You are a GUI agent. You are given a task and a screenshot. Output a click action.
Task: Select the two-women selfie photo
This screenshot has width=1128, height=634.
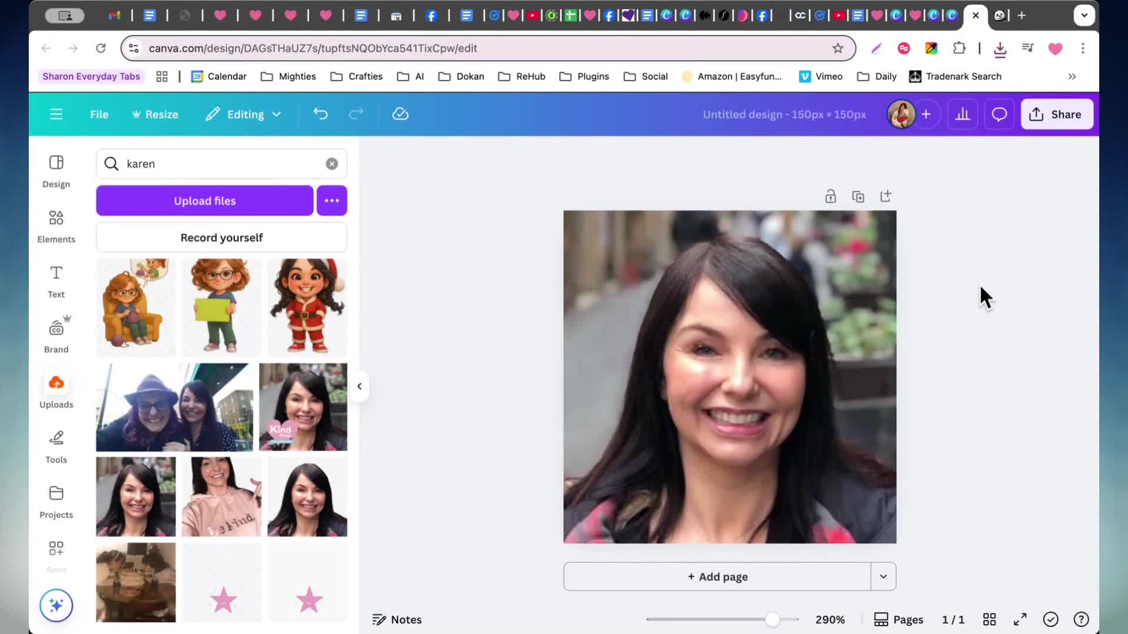pos(174,407)
